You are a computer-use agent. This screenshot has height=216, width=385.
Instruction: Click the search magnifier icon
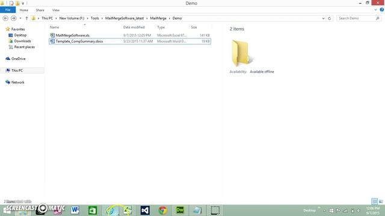[378, 19]
